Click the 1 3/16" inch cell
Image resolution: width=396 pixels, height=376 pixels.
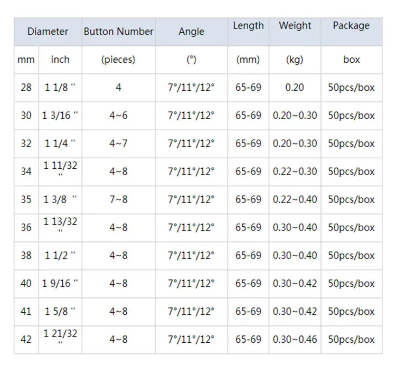click(x=60, y=115)
